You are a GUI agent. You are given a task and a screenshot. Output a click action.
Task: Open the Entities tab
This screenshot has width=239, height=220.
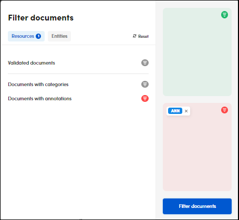(x=59, y=36)
